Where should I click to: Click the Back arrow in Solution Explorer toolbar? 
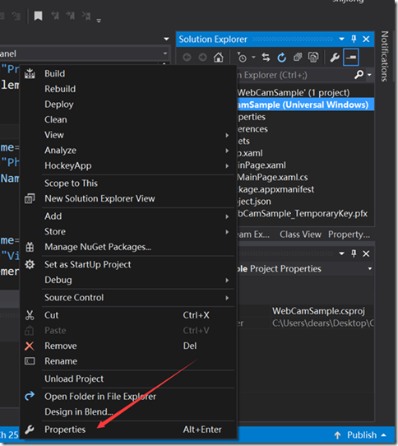click(187, 58)
